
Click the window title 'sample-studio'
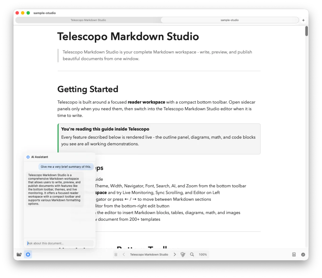click(45, 13)
